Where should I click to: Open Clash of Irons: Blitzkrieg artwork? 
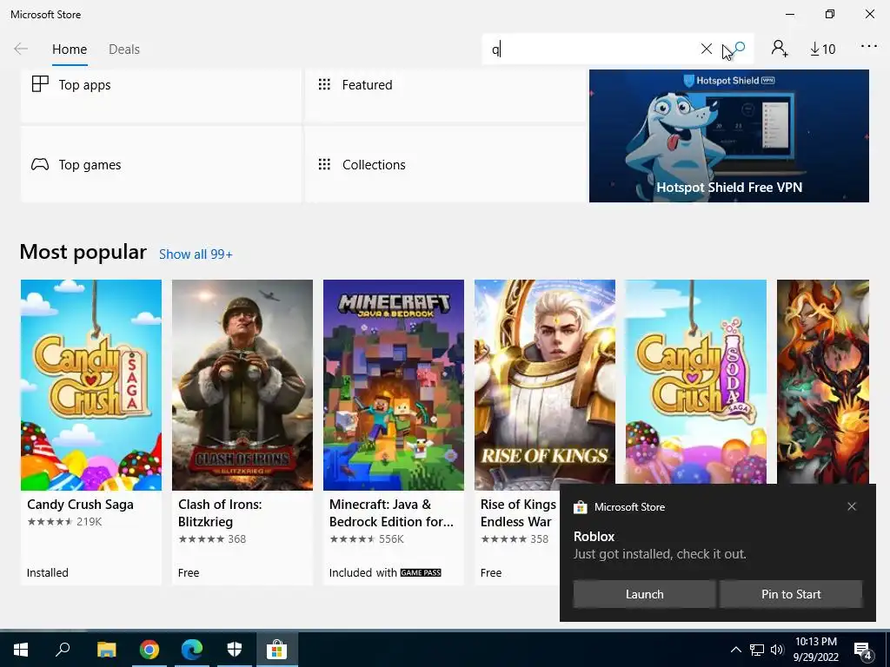[x=242, y=385]
